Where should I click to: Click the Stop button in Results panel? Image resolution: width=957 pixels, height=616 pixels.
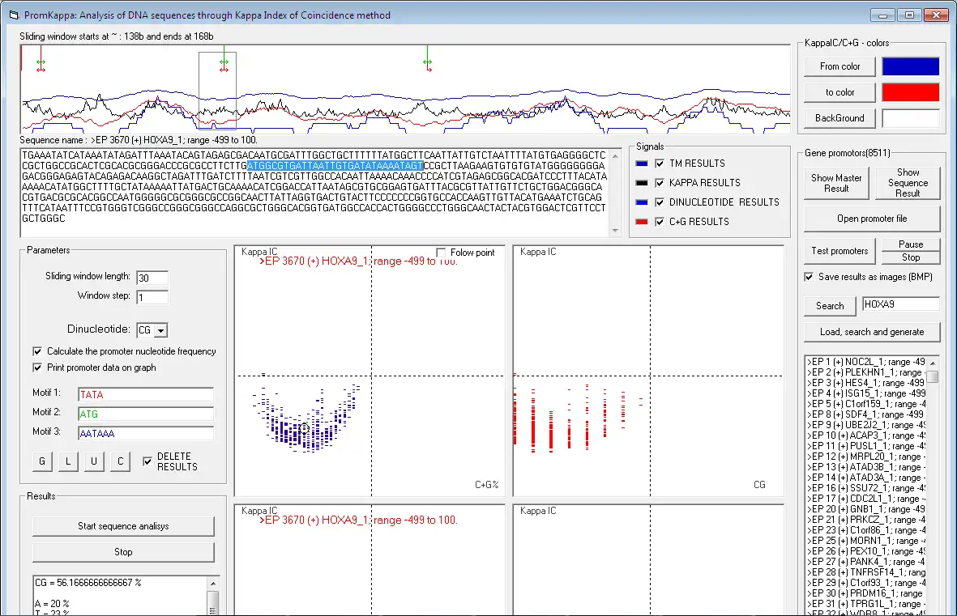(123, 552)
